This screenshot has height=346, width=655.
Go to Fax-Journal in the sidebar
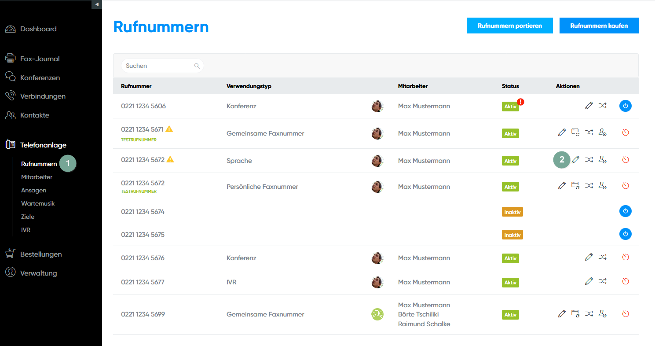(x=40, y=59)
